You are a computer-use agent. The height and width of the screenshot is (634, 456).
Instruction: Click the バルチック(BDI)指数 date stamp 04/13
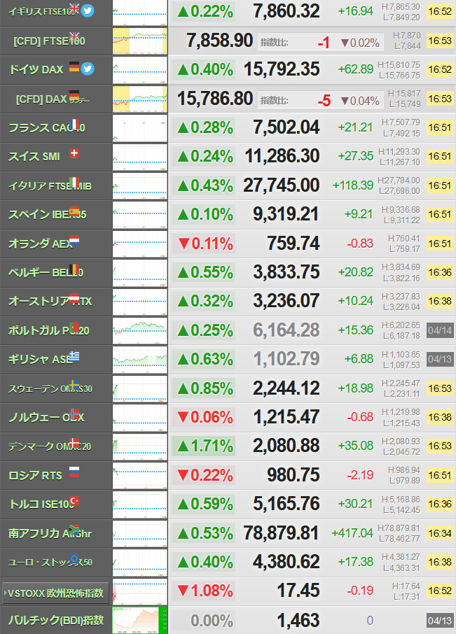[440, 621]
